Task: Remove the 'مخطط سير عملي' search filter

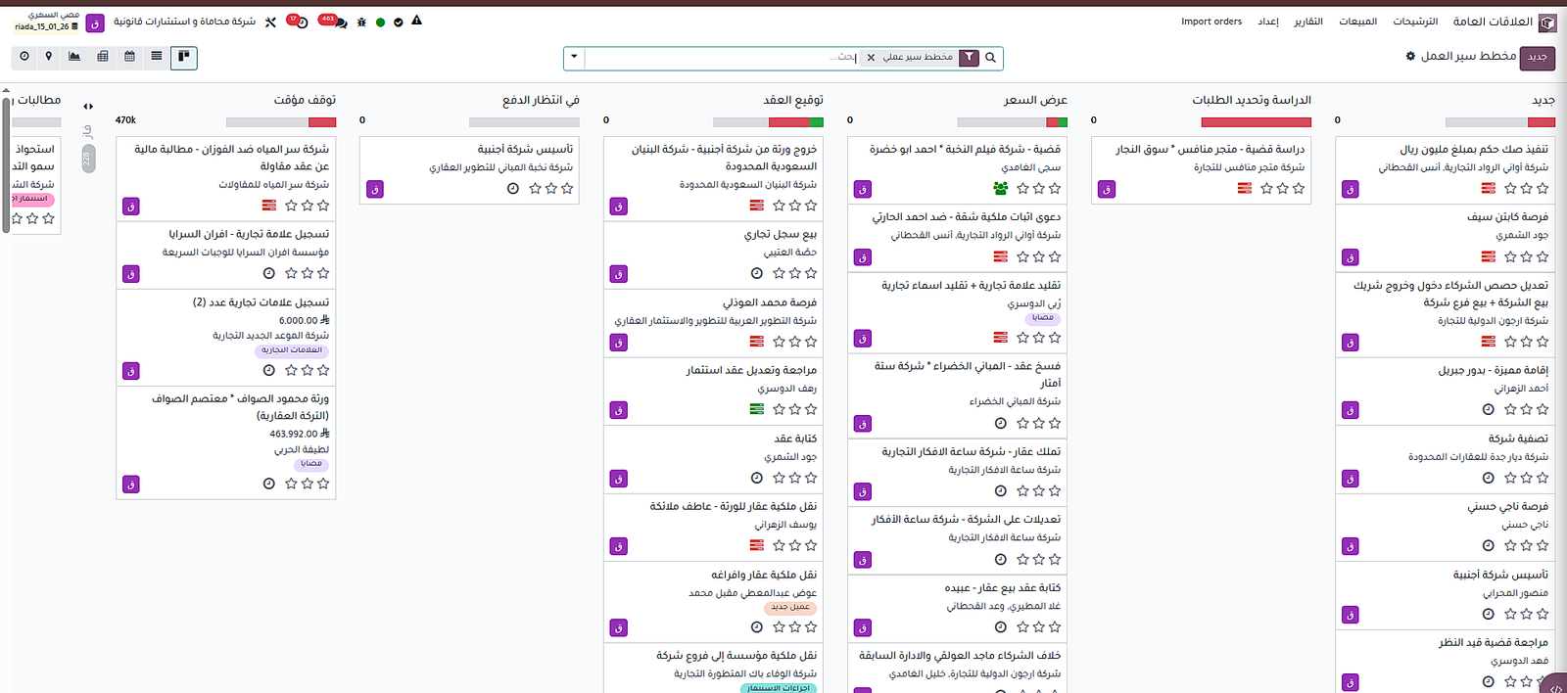Action: (x=871, y=58)
